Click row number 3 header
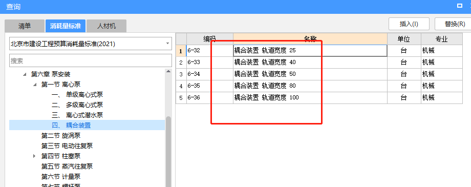471x187 pixels. pos(181,74)
